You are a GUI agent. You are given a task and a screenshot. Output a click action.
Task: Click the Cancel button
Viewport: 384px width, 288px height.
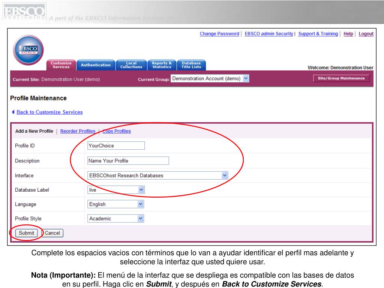pos(52,233)
